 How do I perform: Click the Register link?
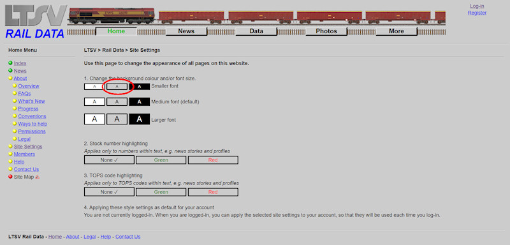(477, 13)
